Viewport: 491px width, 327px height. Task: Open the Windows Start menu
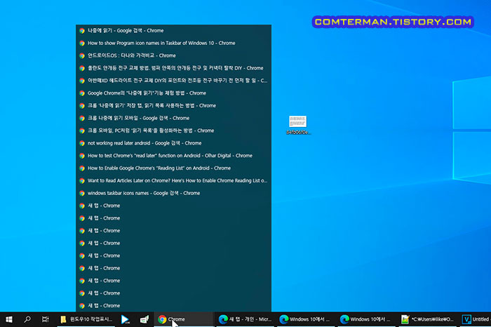coord(9,319)
